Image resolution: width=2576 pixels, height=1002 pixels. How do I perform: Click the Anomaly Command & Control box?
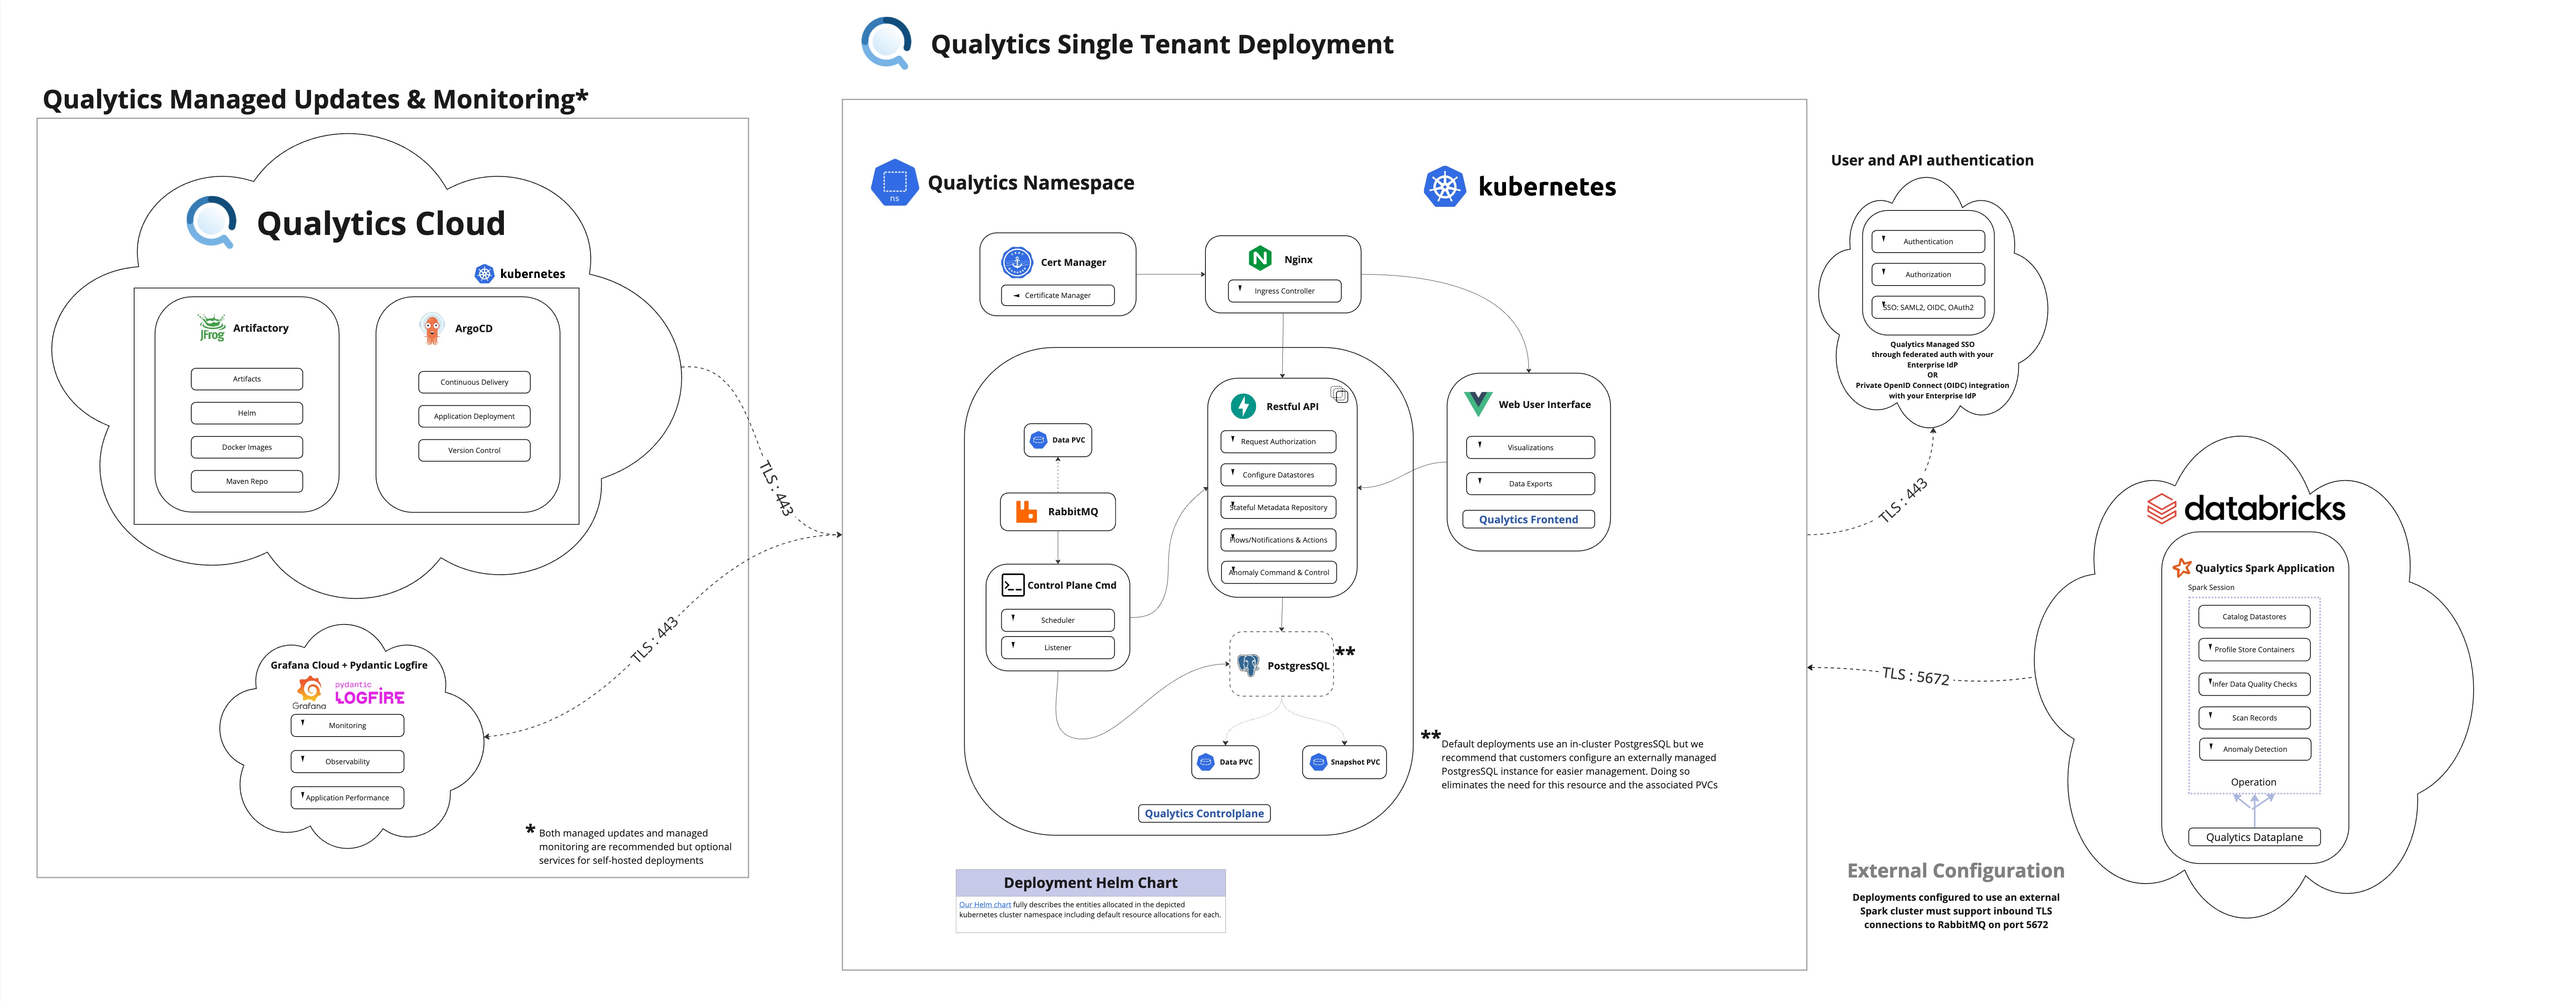click(1278, 572)
